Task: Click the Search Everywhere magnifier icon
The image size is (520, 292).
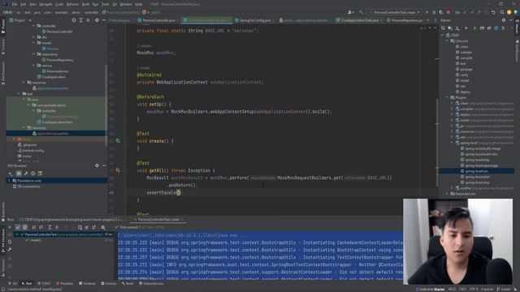Action: (x=502, y=12)
